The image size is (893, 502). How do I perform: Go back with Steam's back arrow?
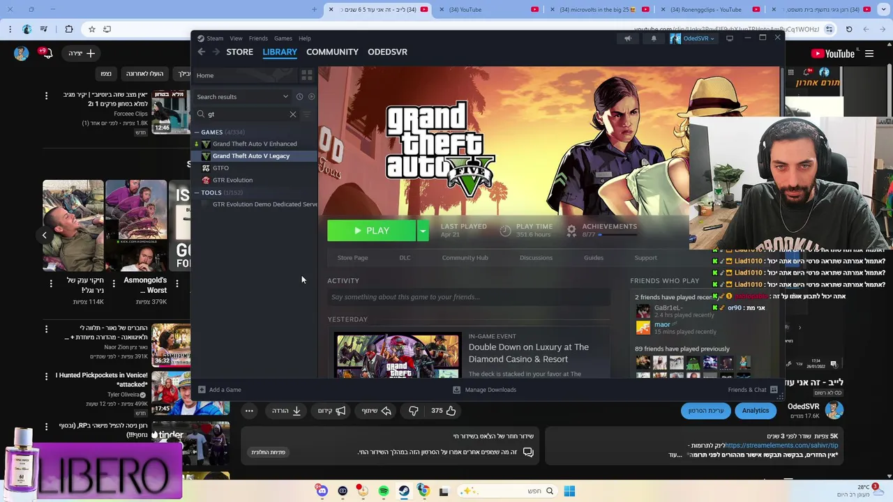[201, 52]
